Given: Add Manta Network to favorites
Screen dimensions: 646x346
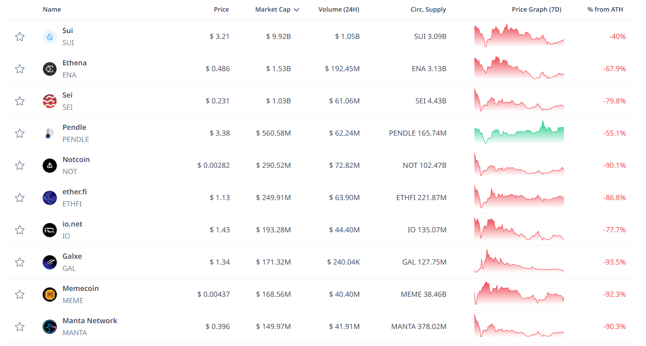Looking at the screenshot, I should coord(20,326).
